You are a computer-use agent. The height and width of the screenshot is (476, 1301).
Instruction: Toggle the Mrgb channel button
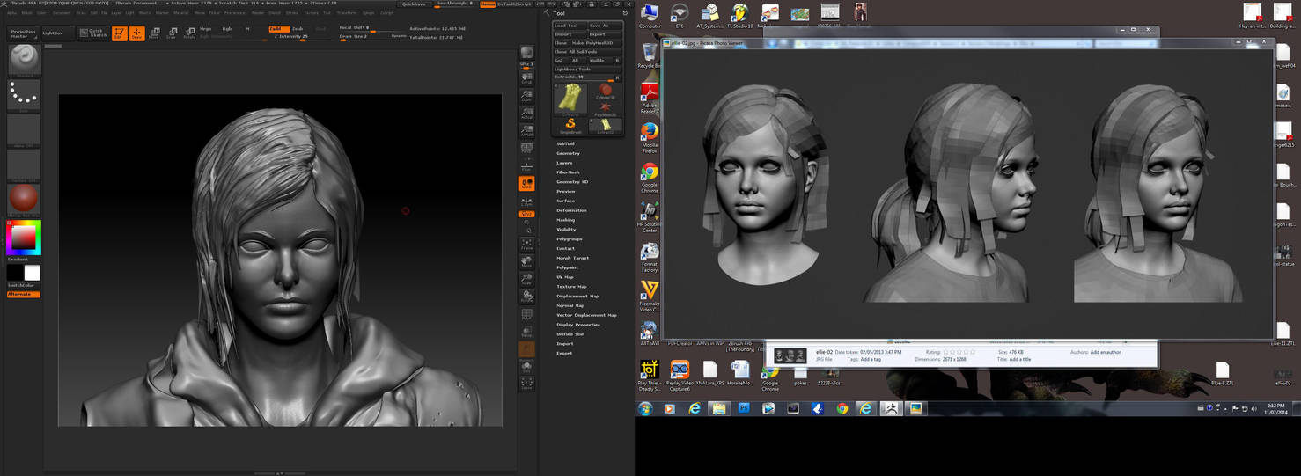(x=206, y=29)
